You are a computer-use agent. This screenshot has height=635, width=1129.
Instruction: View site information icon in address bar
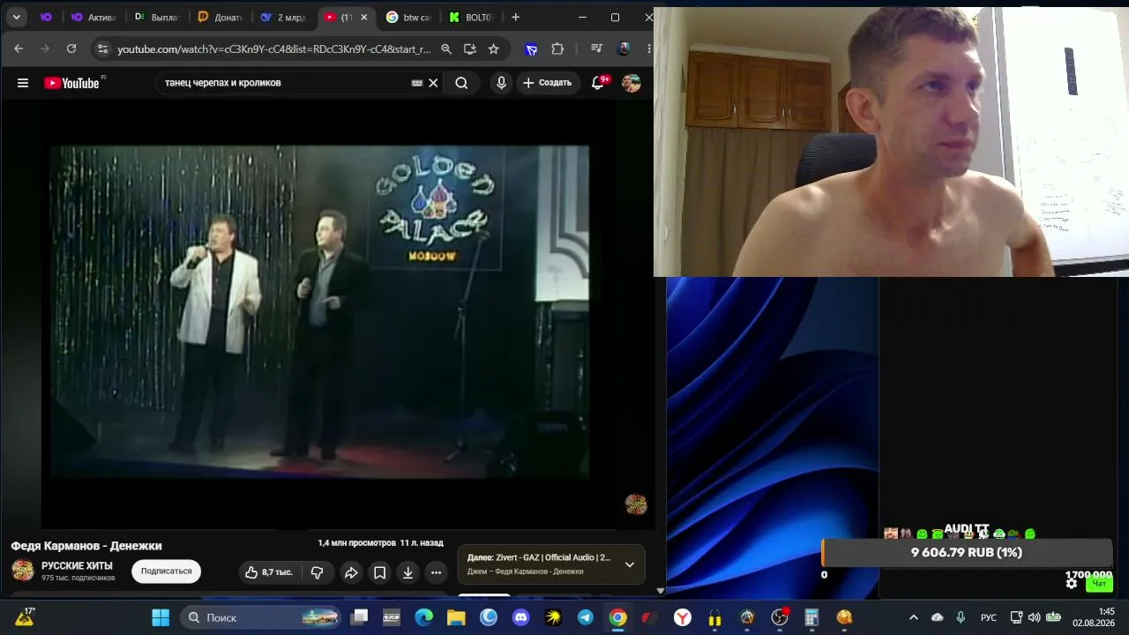click(102, 49)
